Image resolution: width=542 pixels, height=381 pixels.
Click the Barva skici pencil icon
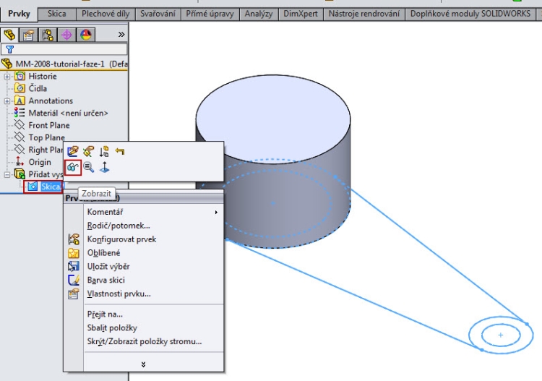tap(73, 280)
